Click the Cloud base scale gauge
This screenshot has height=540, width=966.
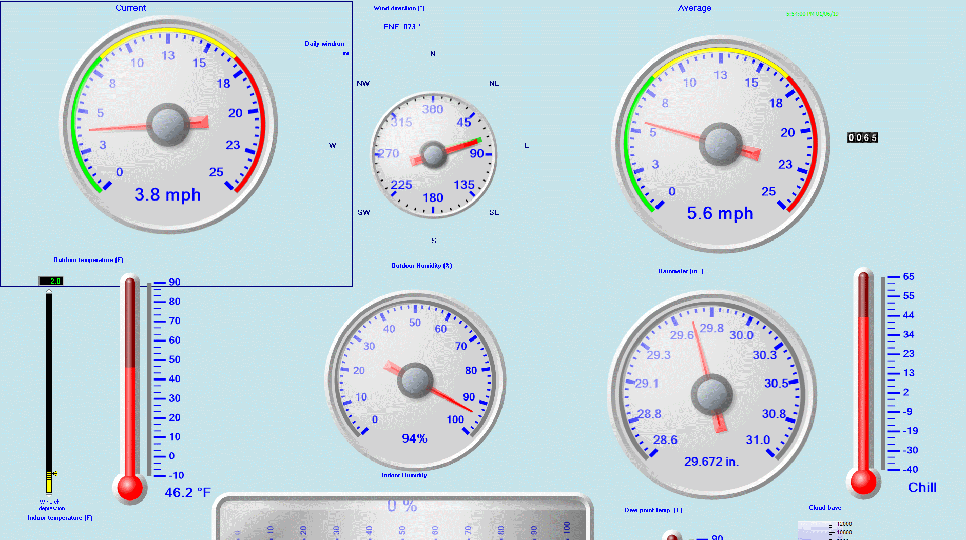(x=821, y=530)
